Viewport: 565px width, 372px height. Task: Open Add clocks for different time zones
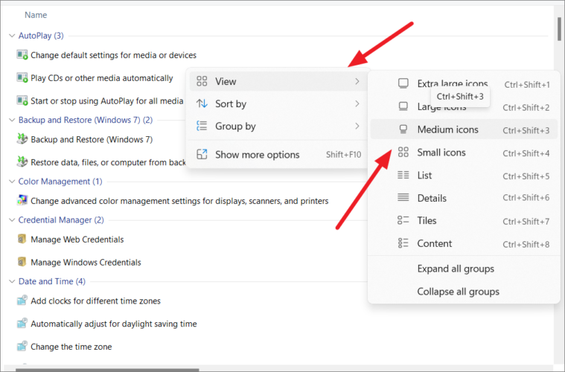click(95, 301)
